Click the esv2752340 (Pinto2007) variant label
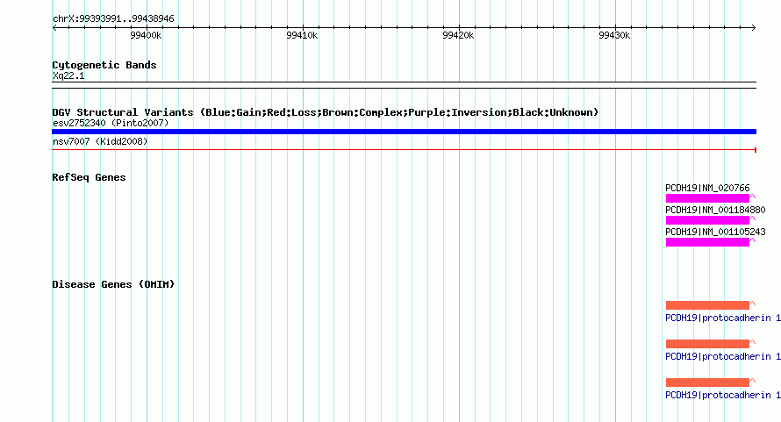781x422 pixels. 111,123
